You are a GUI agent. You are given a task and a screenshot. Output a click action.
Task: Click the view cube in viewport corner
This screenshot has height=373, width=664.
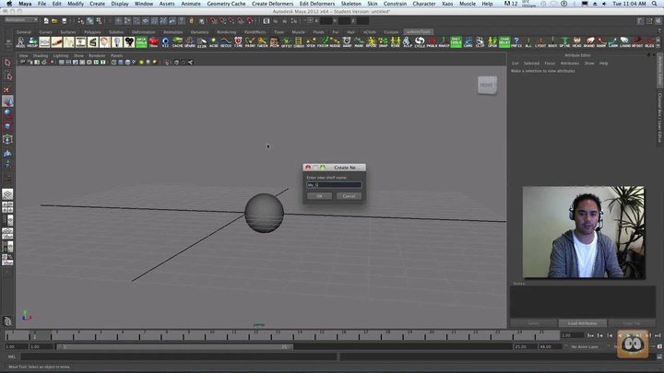point(486,86)
